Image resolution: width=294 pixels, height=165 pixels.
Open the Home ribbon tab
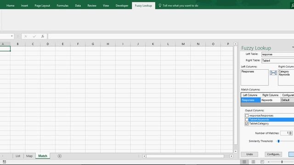[10, 5]
